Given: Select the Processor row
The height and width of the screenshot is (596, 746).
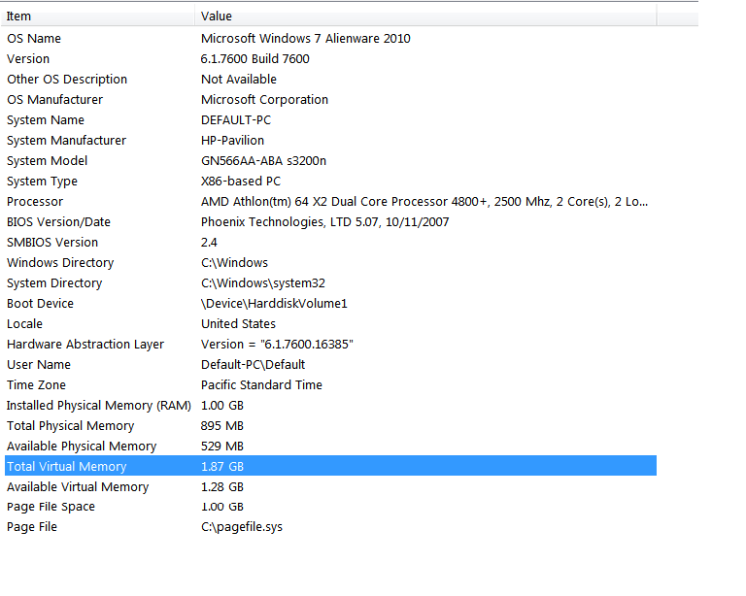Looking at the screenshot, I should [35, 202].
